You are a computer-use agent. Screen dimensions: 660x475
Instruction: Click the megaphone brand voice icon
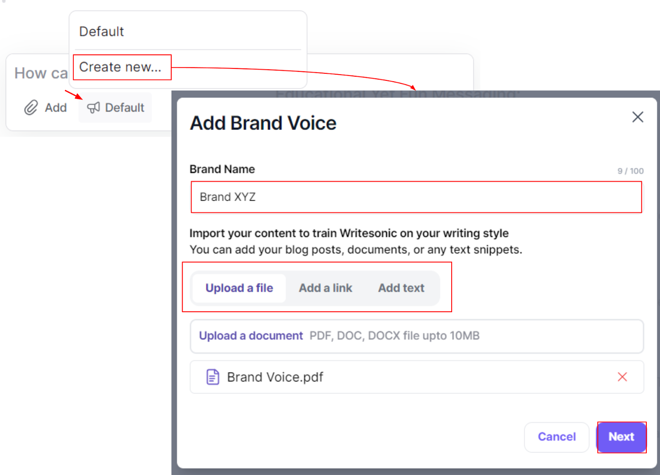(x=94, y=108)
